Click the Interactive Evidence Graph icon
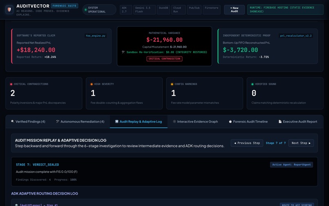 point(174,121)
